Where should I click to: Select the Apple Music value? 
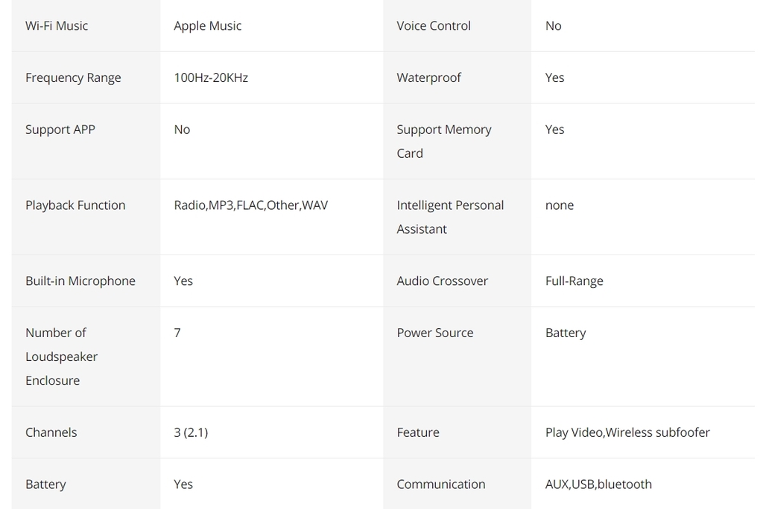(208, 26)
